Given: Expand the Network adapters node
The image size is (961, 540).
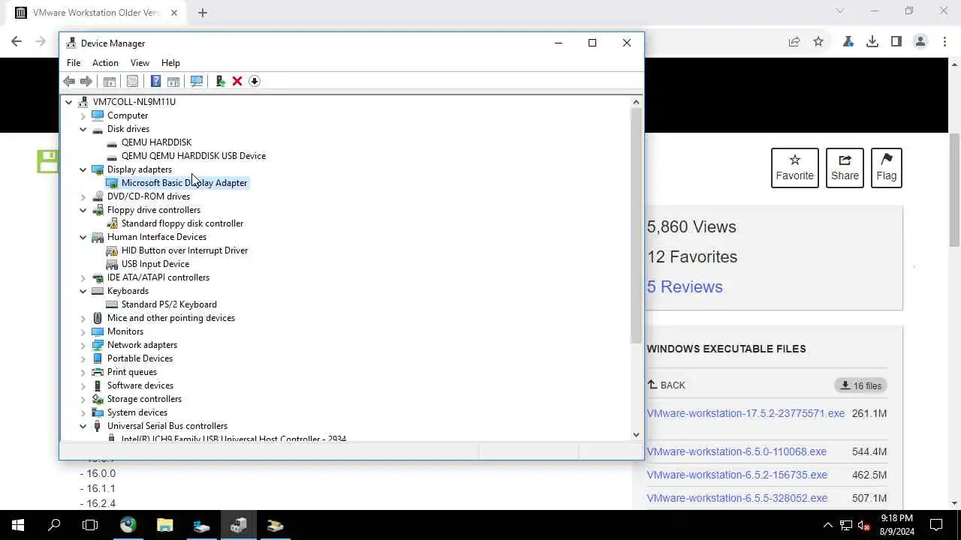Looking at the screenshot, I should pyautogui.click(x=83, y=345).
